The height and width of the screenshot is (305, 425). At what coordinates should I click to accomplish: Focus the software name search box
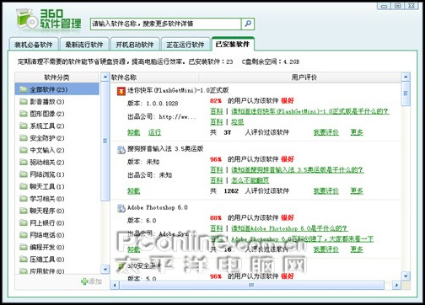pyautogui.click(x=166, y=24)
